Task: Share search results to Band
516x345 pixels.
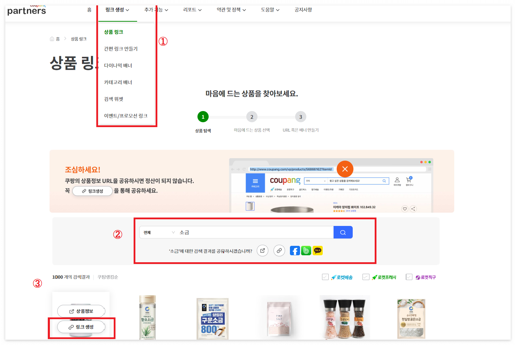Action: [306, 251]
